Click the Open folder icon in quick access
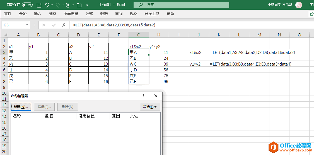Screen dimensions: 314x155 (79, 5)
